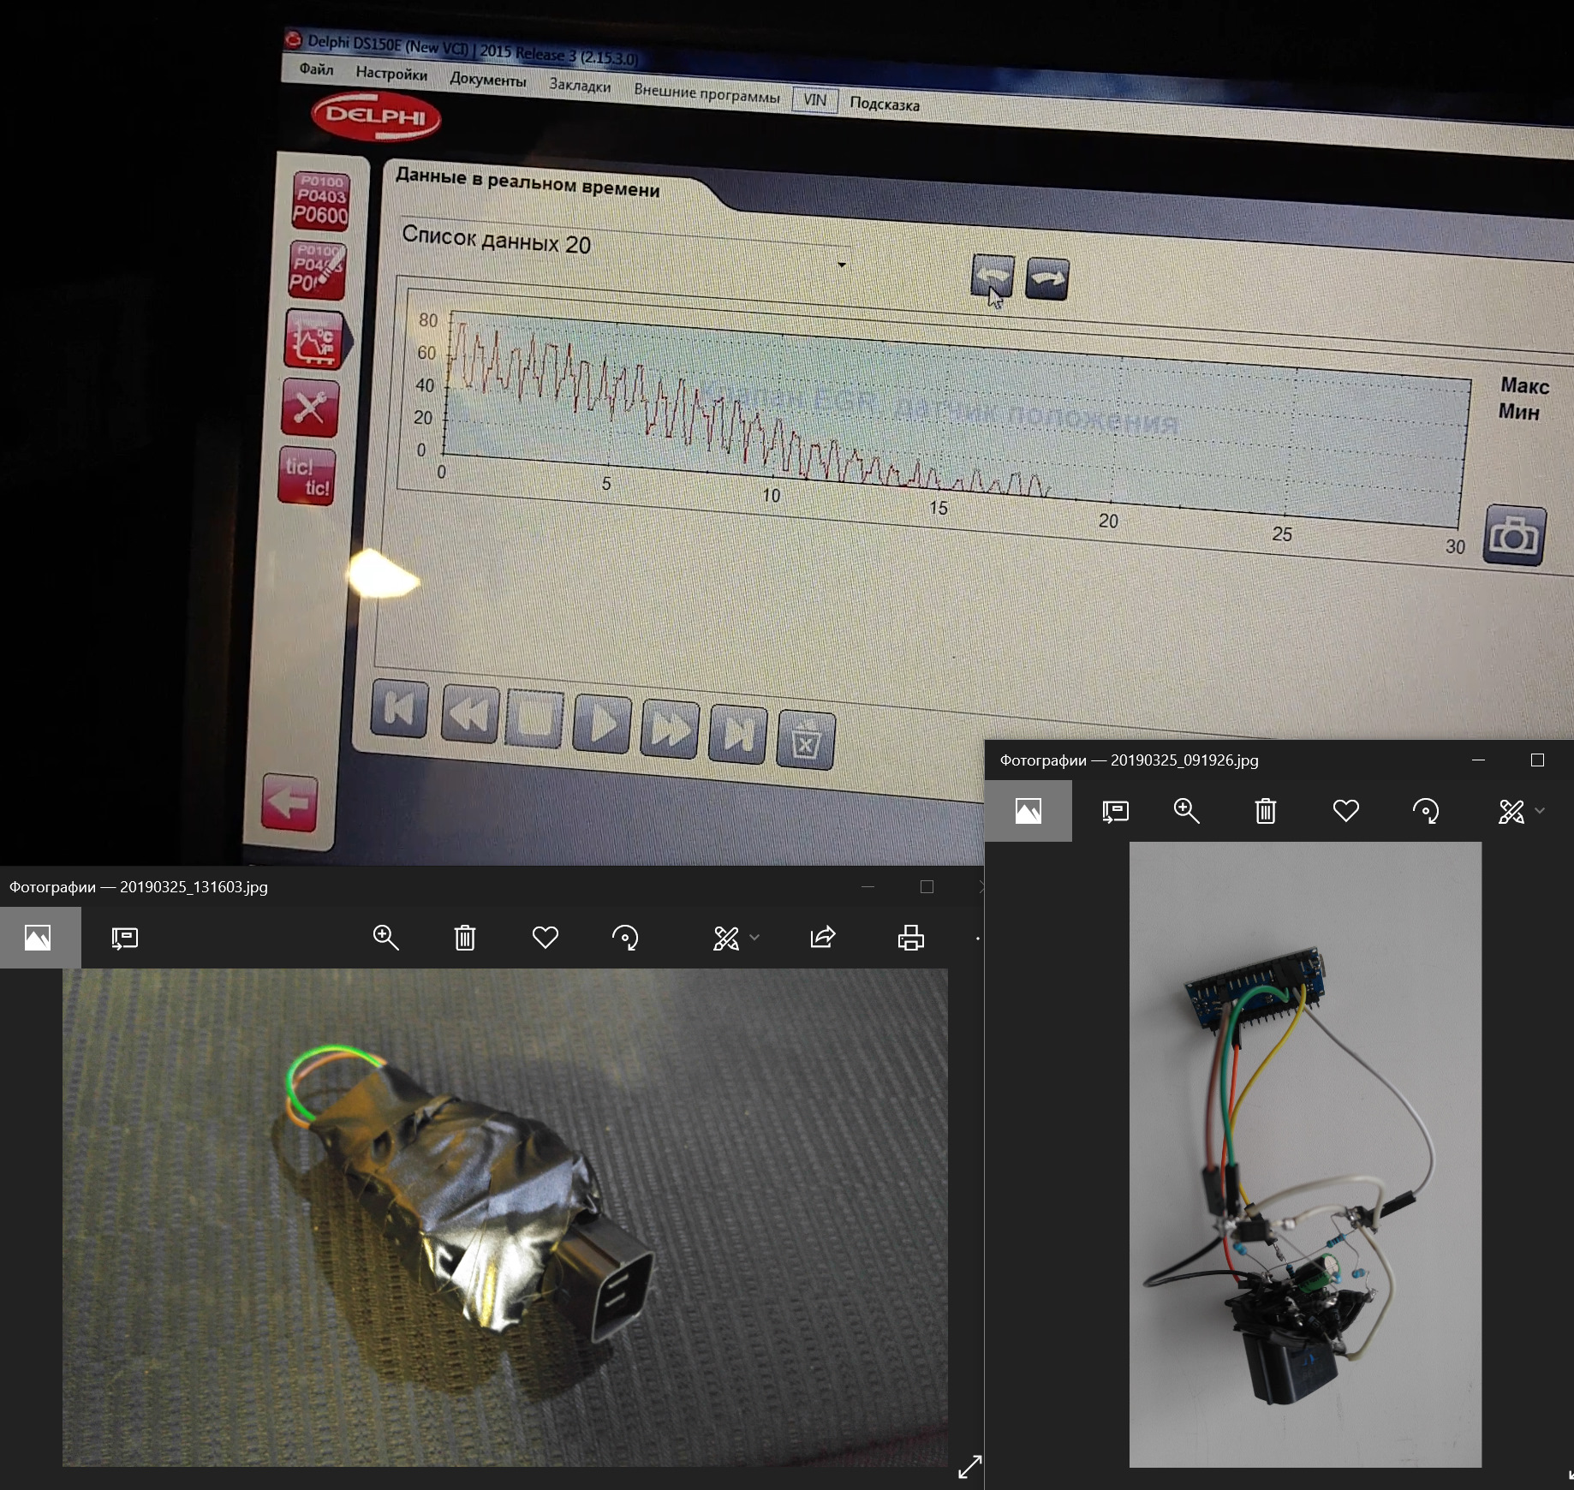
Task: Click the erase fault codes icon
Action: (318, 270)
